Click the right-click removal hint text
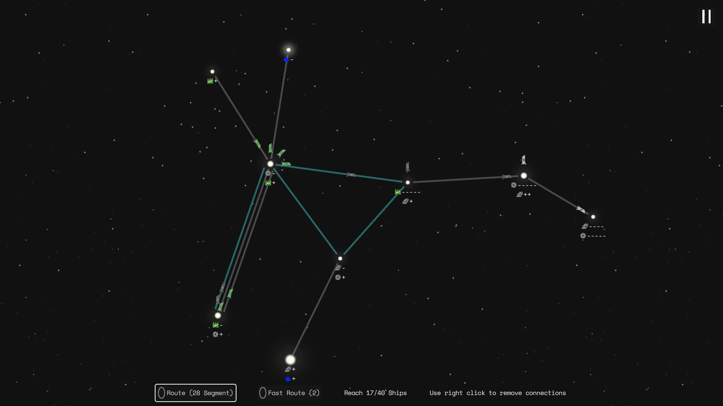Image resolution: width=723 pixels, height=406 pixels. [x=497, y=393]
